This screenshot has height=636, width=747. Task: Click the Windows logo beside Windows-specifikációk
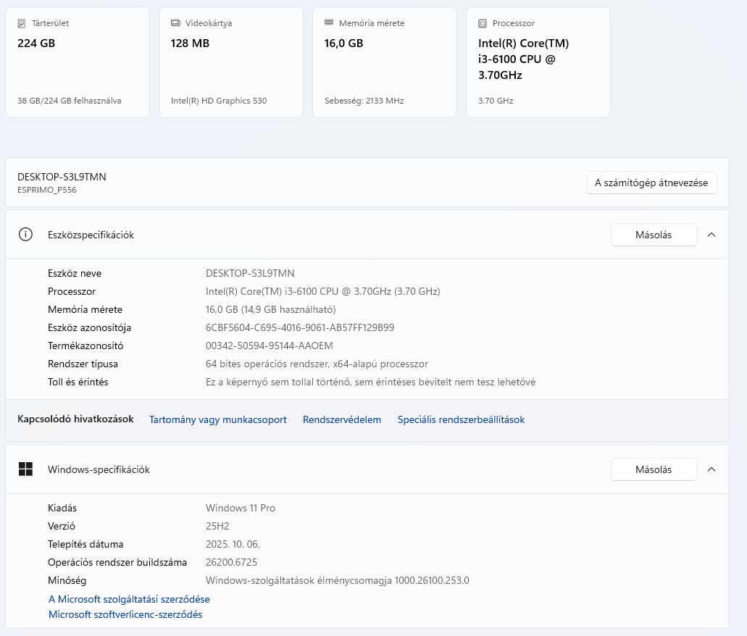tap(26, 469)
